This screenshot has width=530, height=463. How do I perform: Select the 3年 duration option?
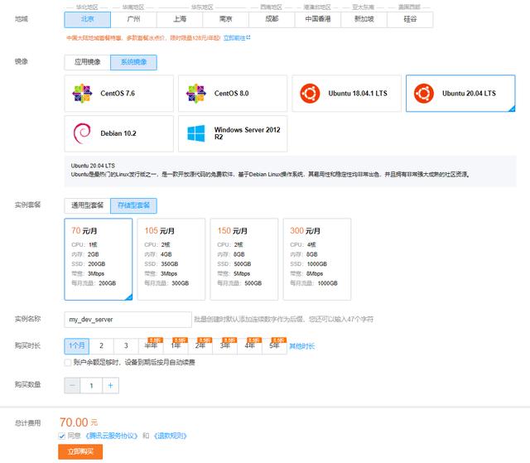[224, 345]
